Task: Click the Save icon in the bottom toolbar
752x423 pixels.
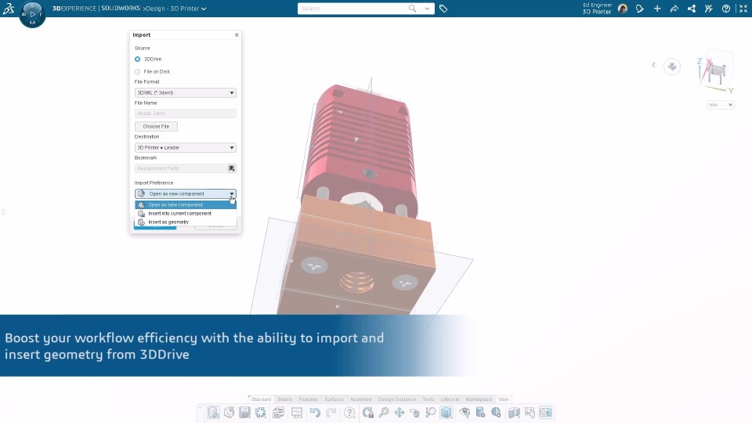Action: click(244, 413)
